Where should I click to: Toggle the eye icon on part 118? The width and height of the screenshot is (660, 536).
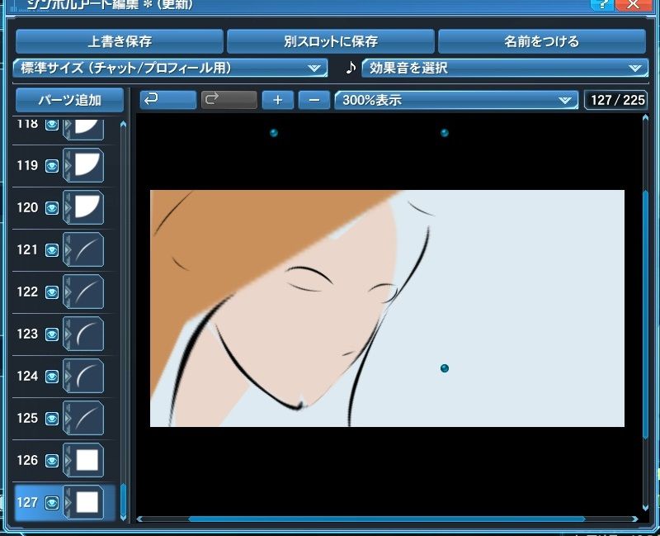(x=50, y=125)
